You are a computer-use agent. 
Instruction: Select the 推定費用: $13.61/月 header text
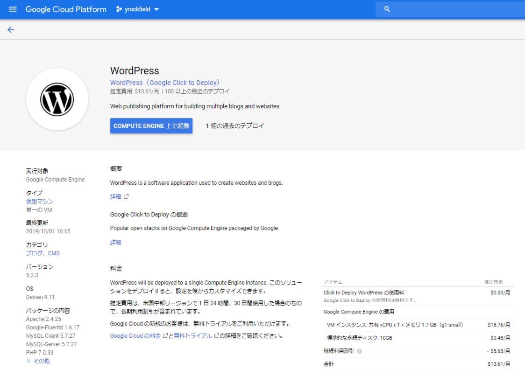point(135,91)
